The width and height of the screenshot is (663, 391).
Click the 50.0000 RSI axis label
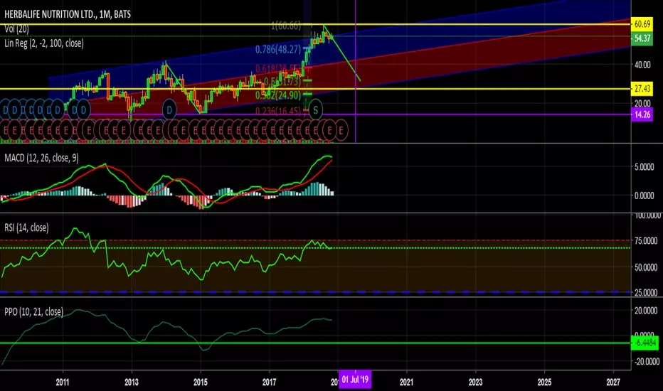646,267
